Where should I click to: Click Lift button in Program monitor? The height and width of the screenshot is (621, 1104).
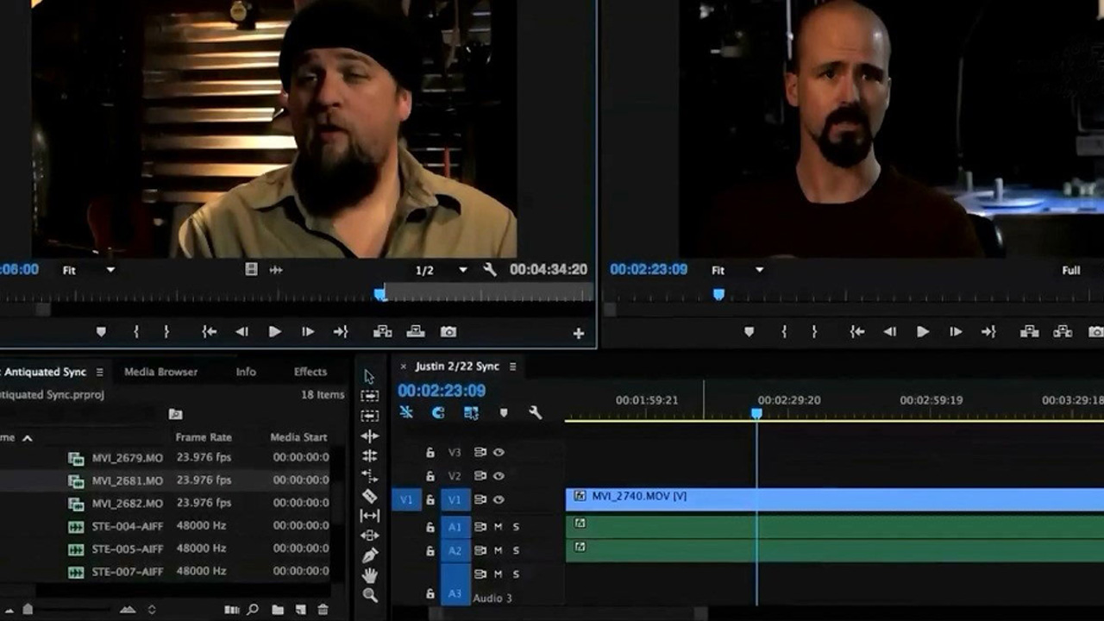pos(1029,331)
